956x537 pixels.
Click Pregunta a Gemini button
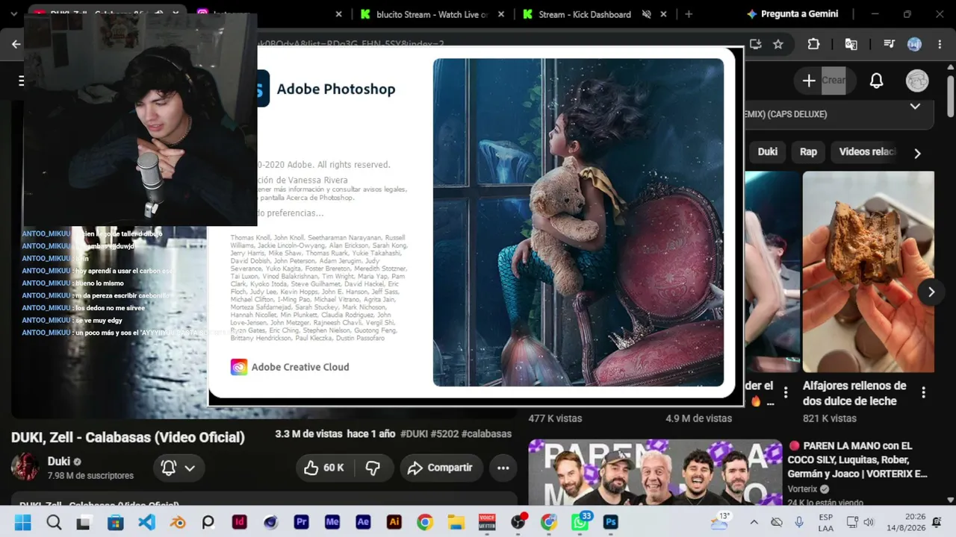pos(792,14)
